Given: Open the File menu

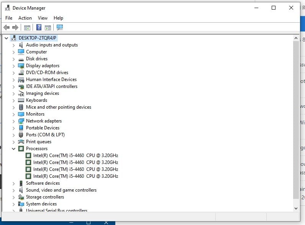Looking at the screenshot, I should 9,18.
